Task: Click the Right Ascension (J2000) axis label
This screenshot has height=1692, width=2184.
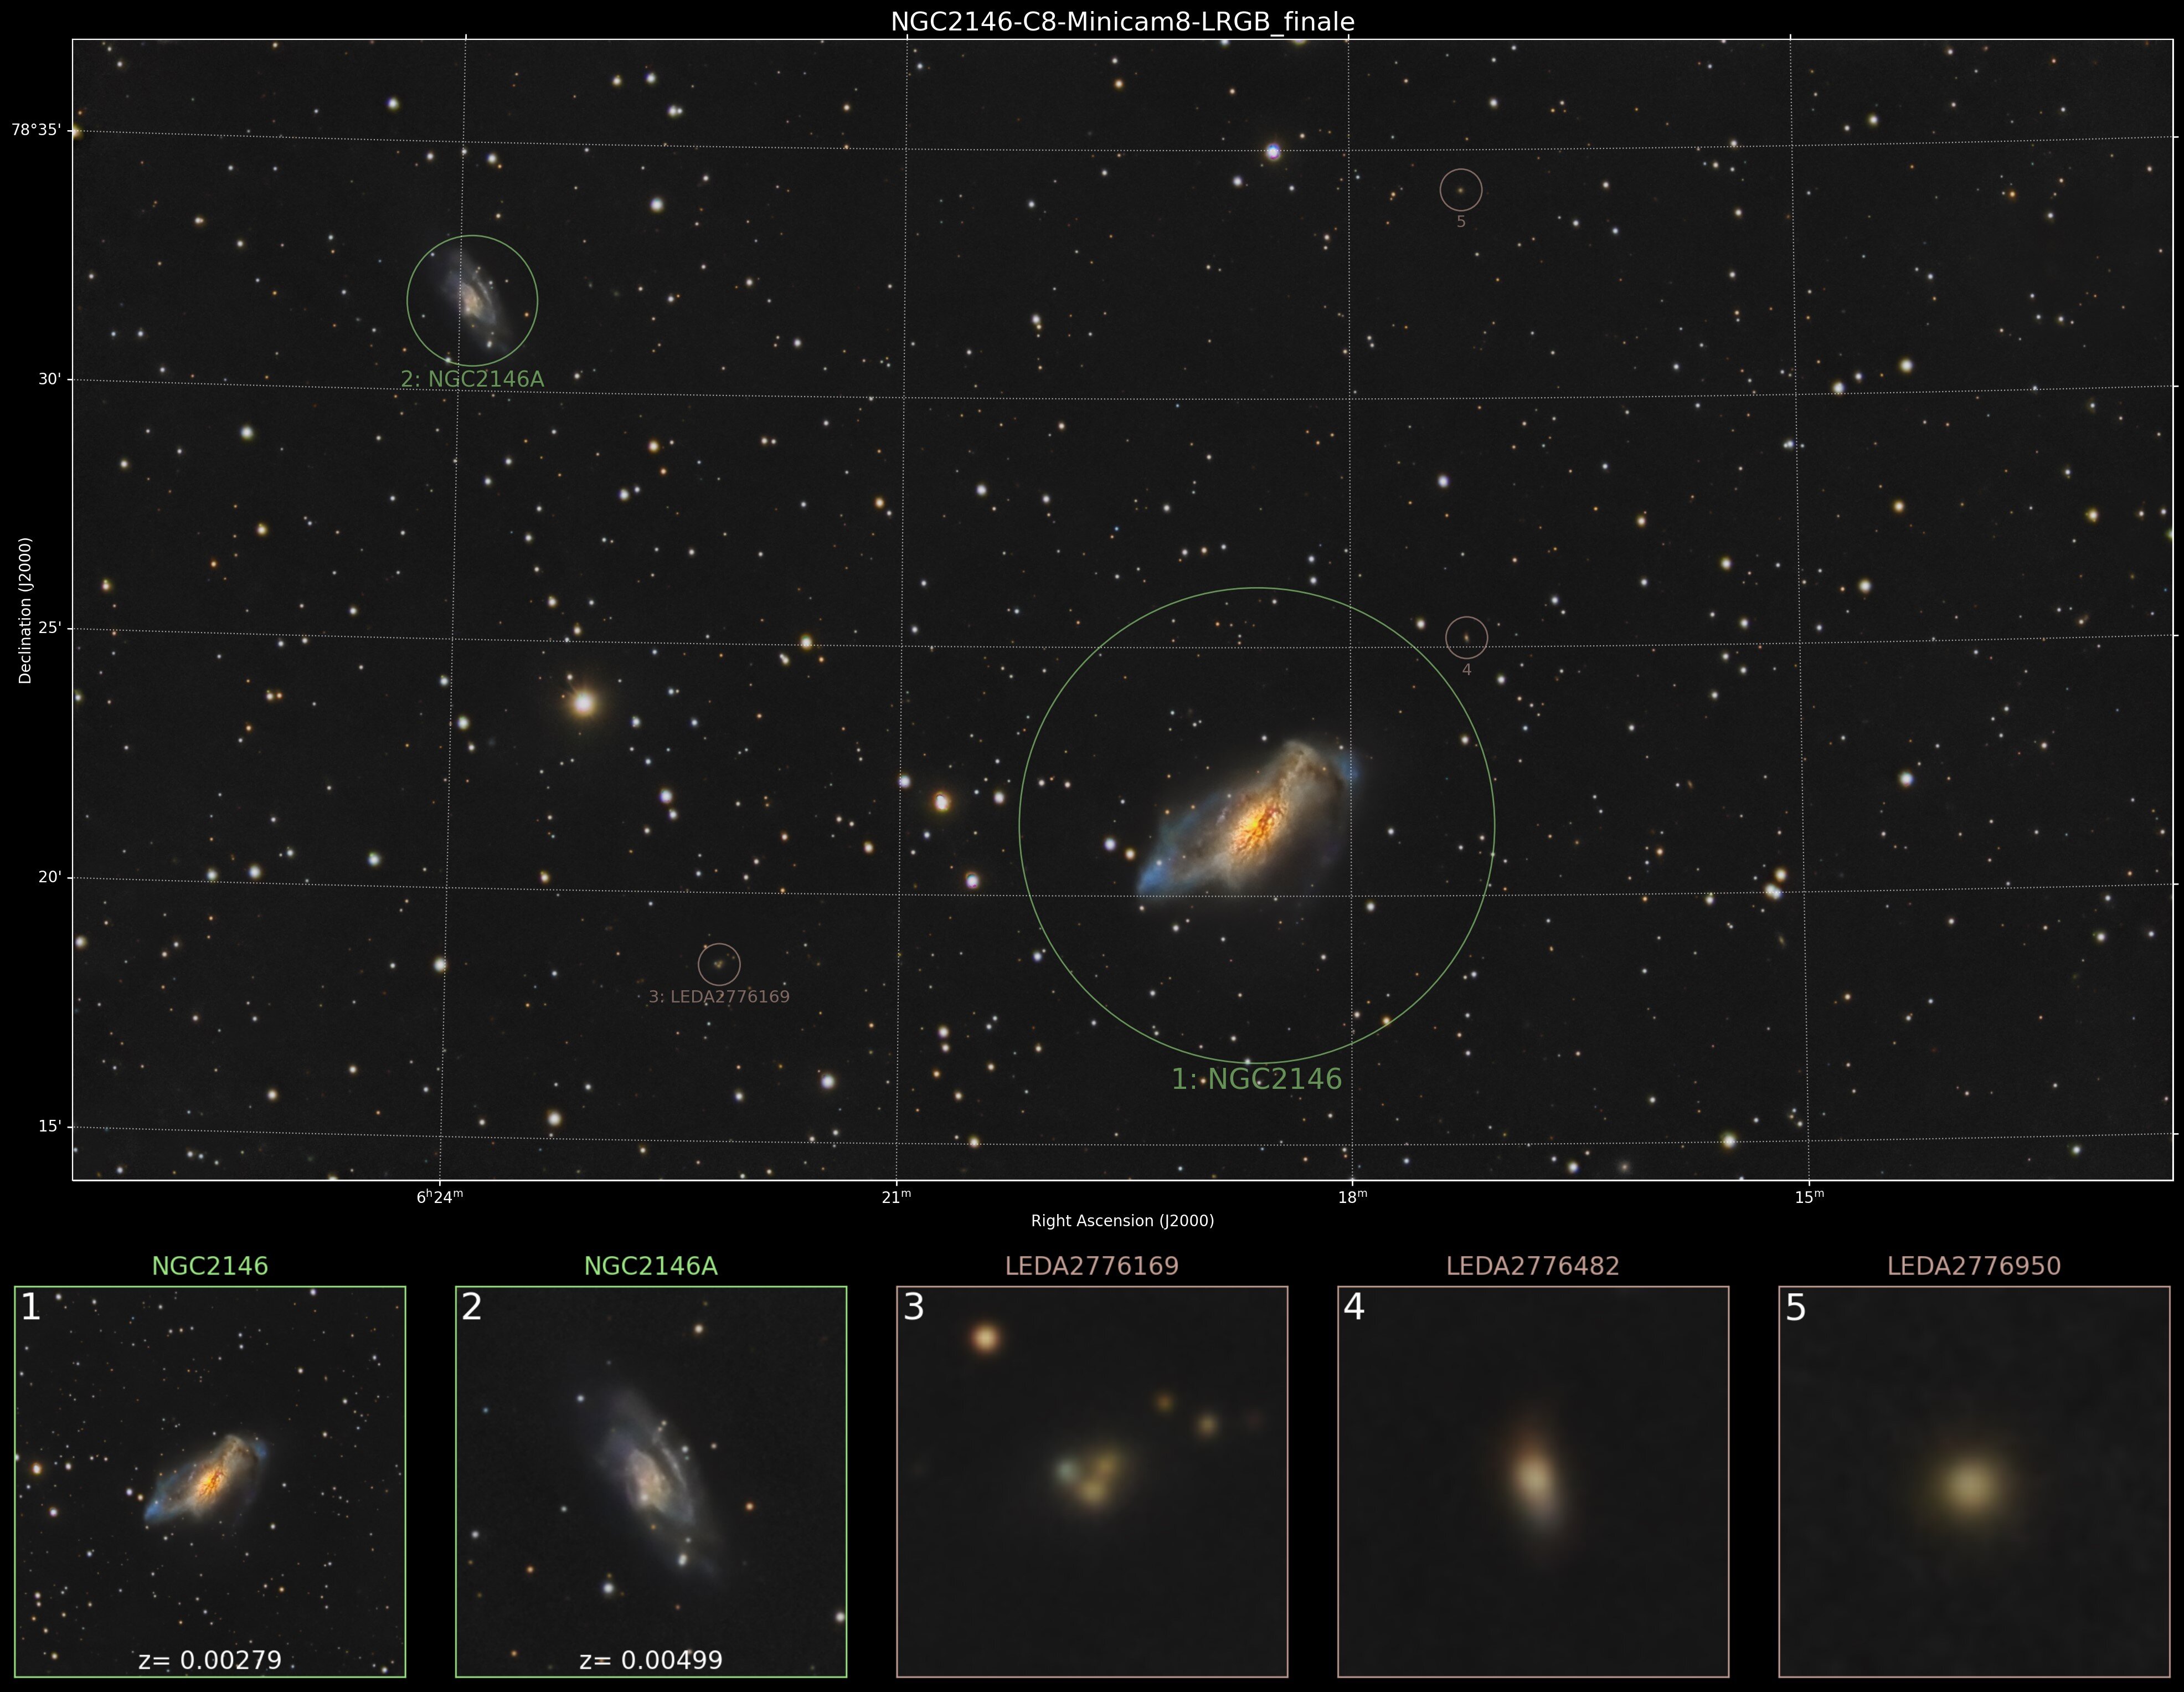Action: click(x=1122, y=1220)
